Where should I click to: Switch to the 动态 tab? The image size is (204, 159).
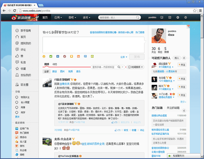coord(55,64)
